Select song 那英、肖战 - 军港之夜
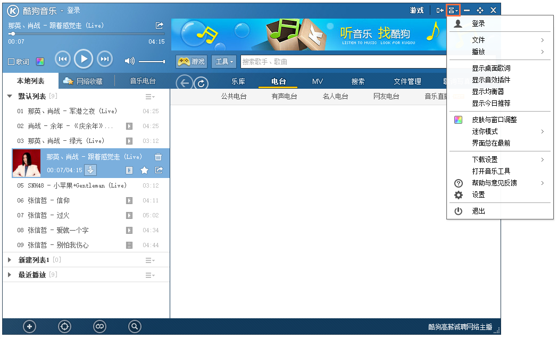The image size is (558, 339). point(86,111)
